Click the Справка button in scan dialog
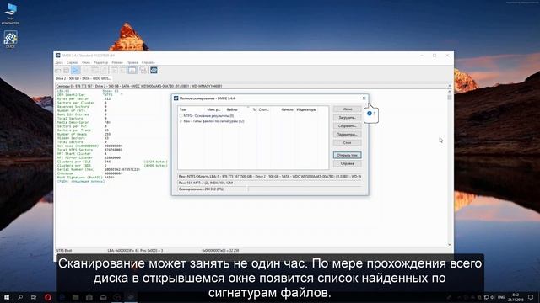The image size is (540, 303). point(347,163)
